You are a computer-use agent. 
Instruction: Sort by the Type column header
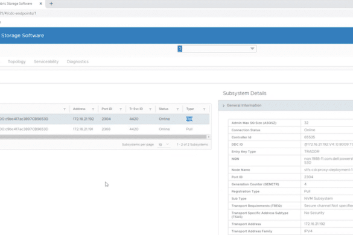pos(190,109)
